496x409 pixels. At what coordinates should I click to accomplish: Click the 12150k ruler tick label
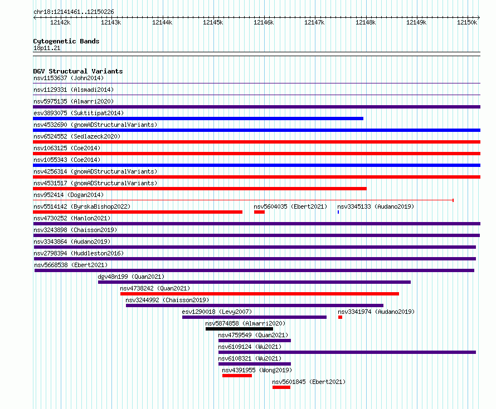tap(467, 22)
